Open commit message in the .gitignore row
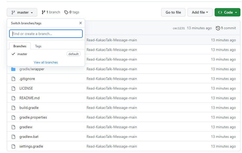 tap(112, 79)
